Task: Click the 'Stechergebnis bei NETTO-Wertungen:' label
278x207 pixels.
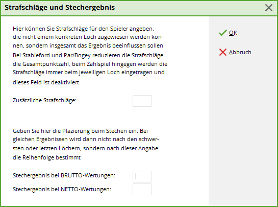Action: [62, 189]
